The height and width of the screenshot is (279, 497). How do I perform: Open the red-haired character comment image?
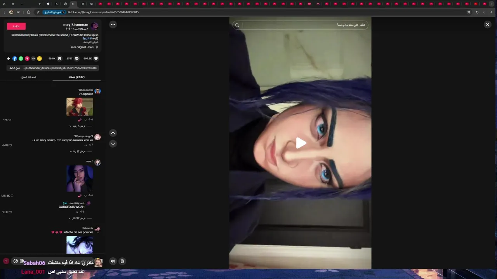(80, 107)
